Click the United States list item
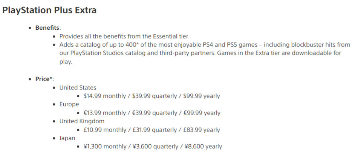Viewport: 355px width, 162px height. pos(78,88)
